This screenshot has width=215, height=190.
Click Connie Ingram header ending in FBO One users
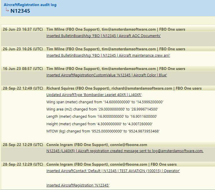112,164
